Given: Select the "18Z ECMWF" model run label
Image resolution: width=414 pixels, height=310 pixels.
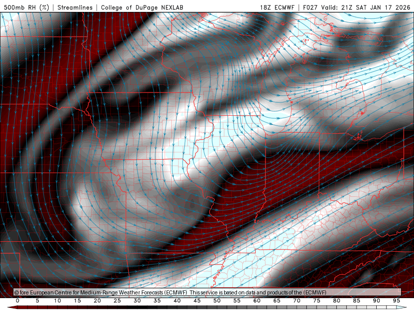Looking at the screenshot, I should point(277,7).
